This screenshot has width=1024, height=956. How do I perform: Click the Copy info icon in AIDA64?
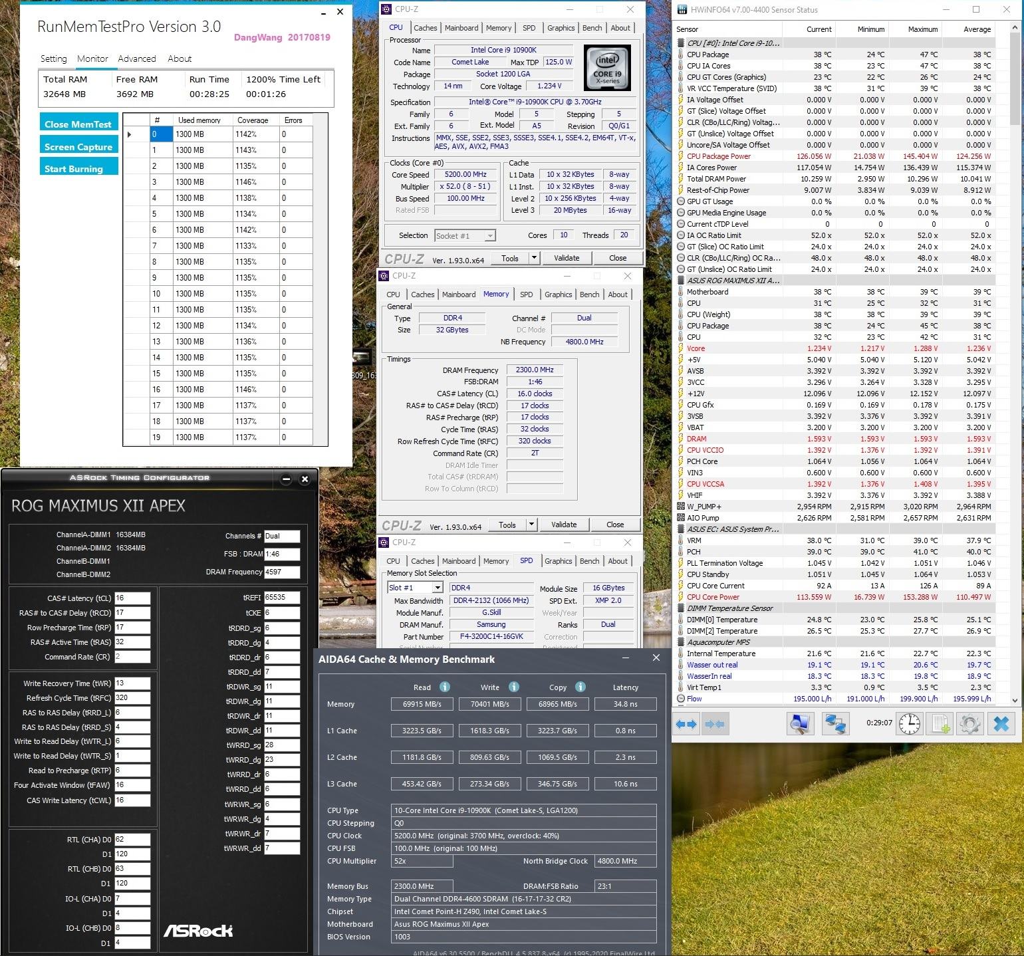(580, 687)
